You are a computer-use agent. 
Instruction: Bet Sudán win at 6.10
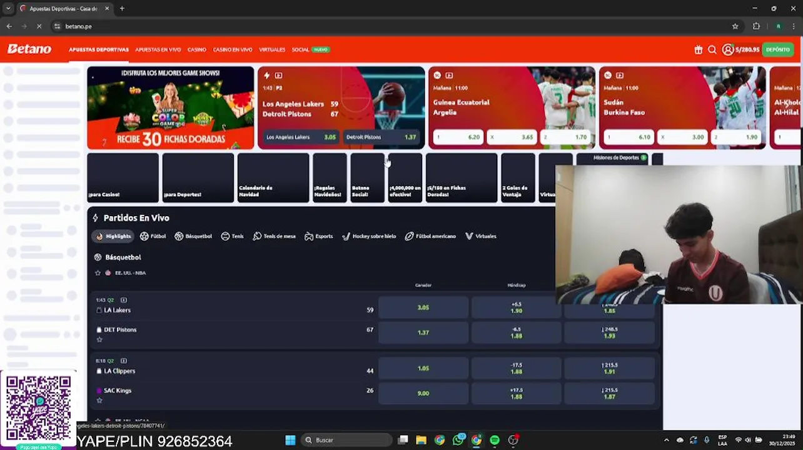pos(629,137)
